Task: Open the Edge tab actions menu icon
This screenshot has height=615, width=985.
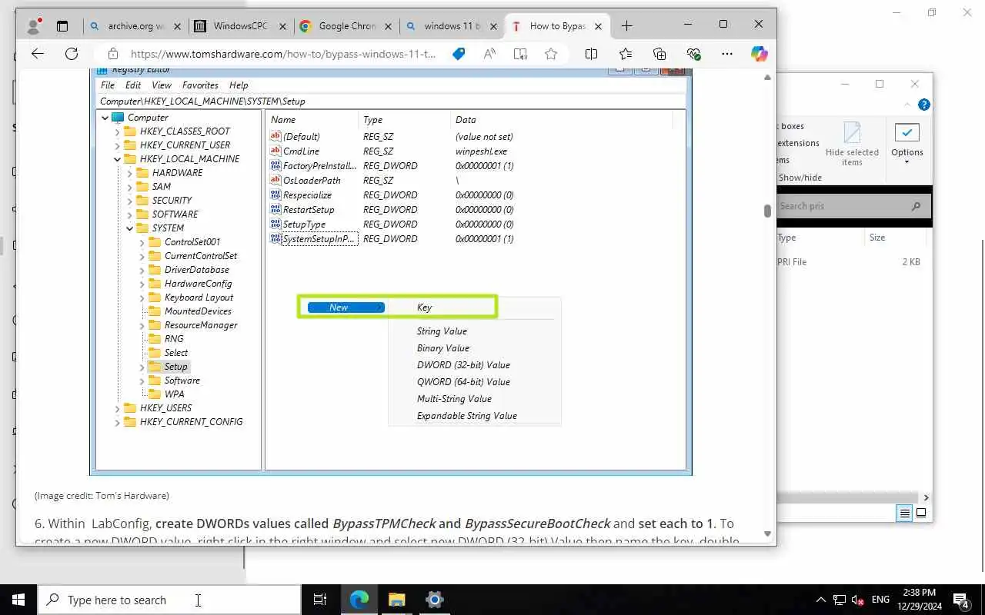Action: pos(62,25)
